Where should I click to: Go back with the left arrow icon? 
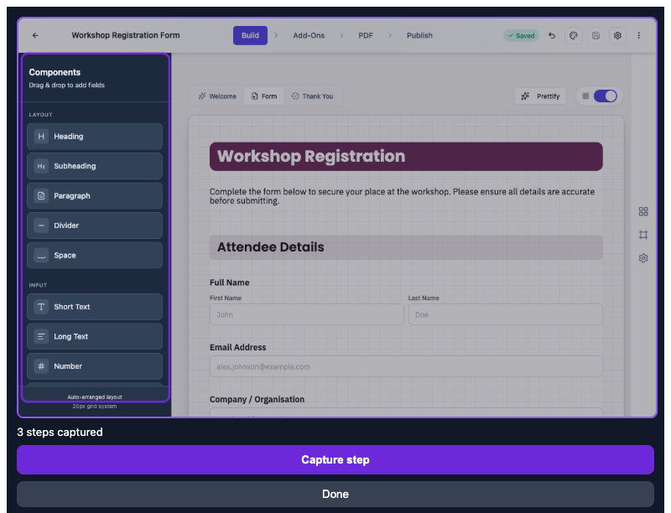(x=35, y=35)
